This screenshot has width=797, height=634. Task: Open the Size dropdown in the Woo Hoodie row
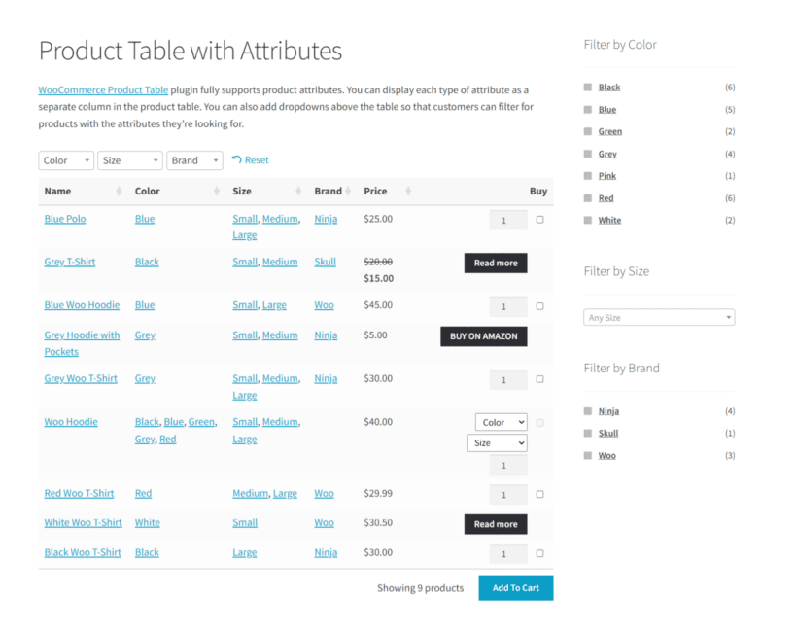pos(497,442)
